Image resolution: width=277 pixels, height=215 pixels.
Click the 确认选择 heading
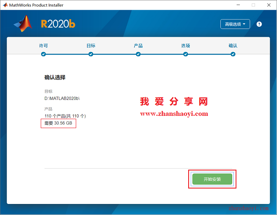click(55, 78)
